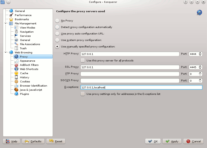This screenshot has width=207, height=148.
Task: Open the Java & JavaScript settings page
Action: click(31, 90)
